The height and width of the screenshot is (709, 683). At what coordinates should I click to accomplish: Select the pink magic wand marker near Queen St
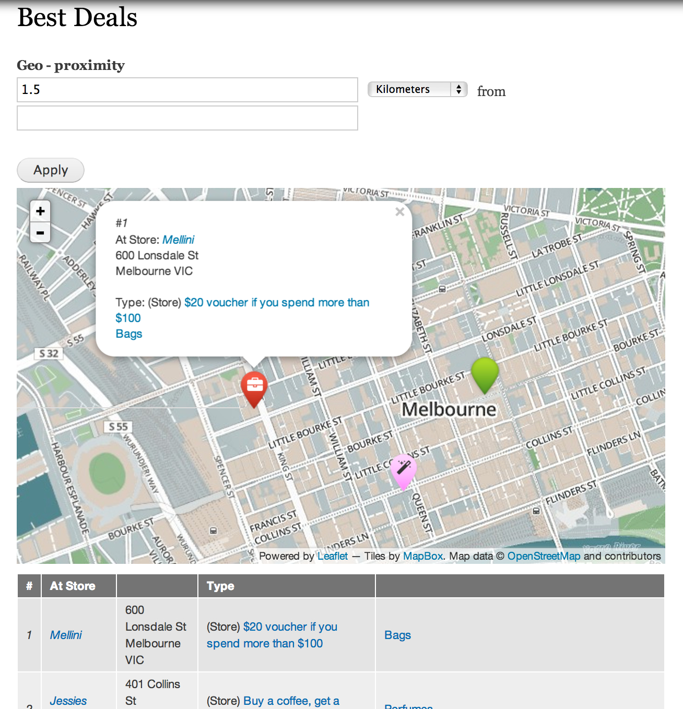(403, 469)
